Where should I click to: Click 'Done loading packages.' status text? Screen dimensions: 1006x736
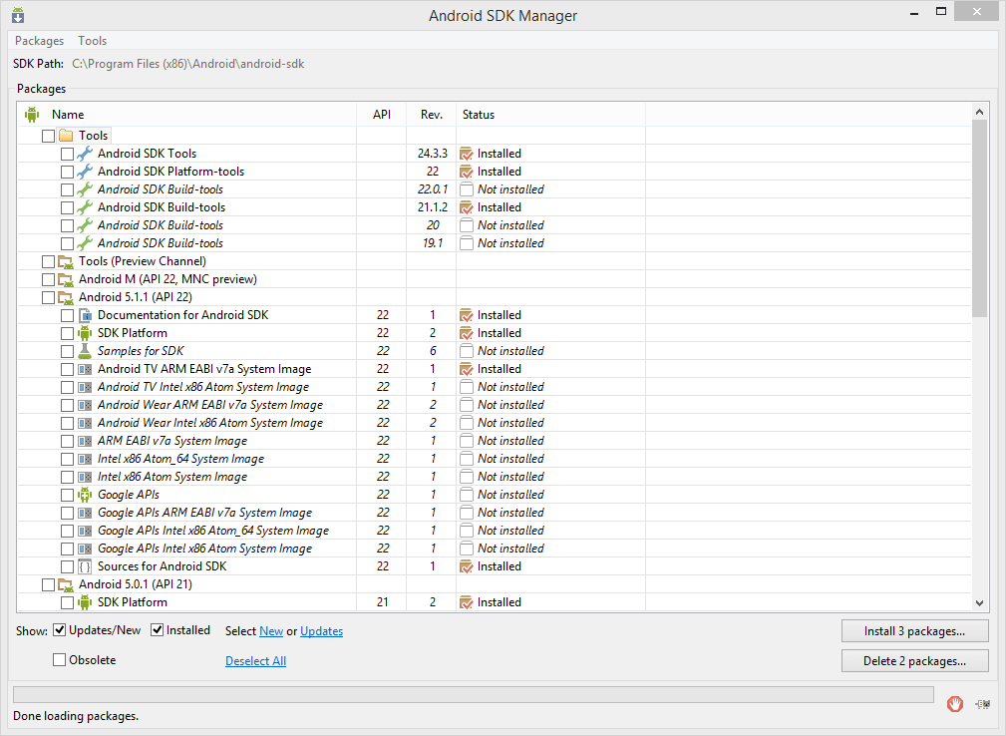pos(76,716)
